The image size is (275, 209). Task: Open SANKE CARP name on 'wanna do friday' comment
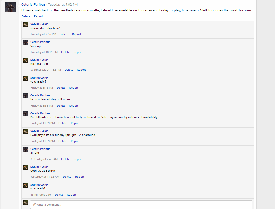point(39,24)
